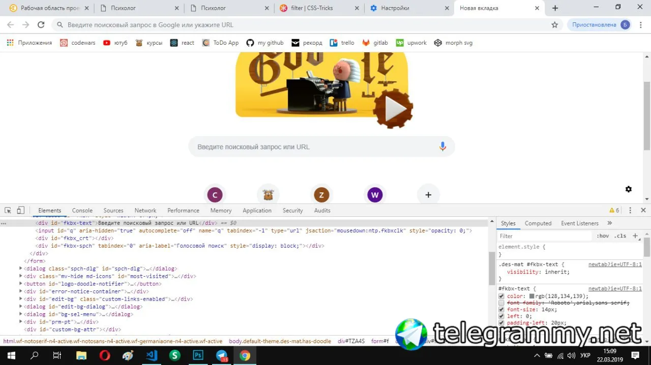651x365 pixels.
Task: Toggle the font-size property checkbox
Action: pyautogui.click(x=501, y=310)
